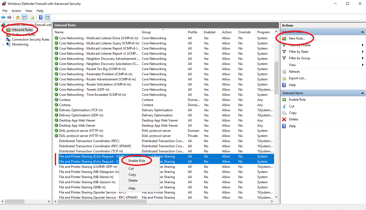Sort by the Name column header
The image size is (366, 210).
point(97,32)
